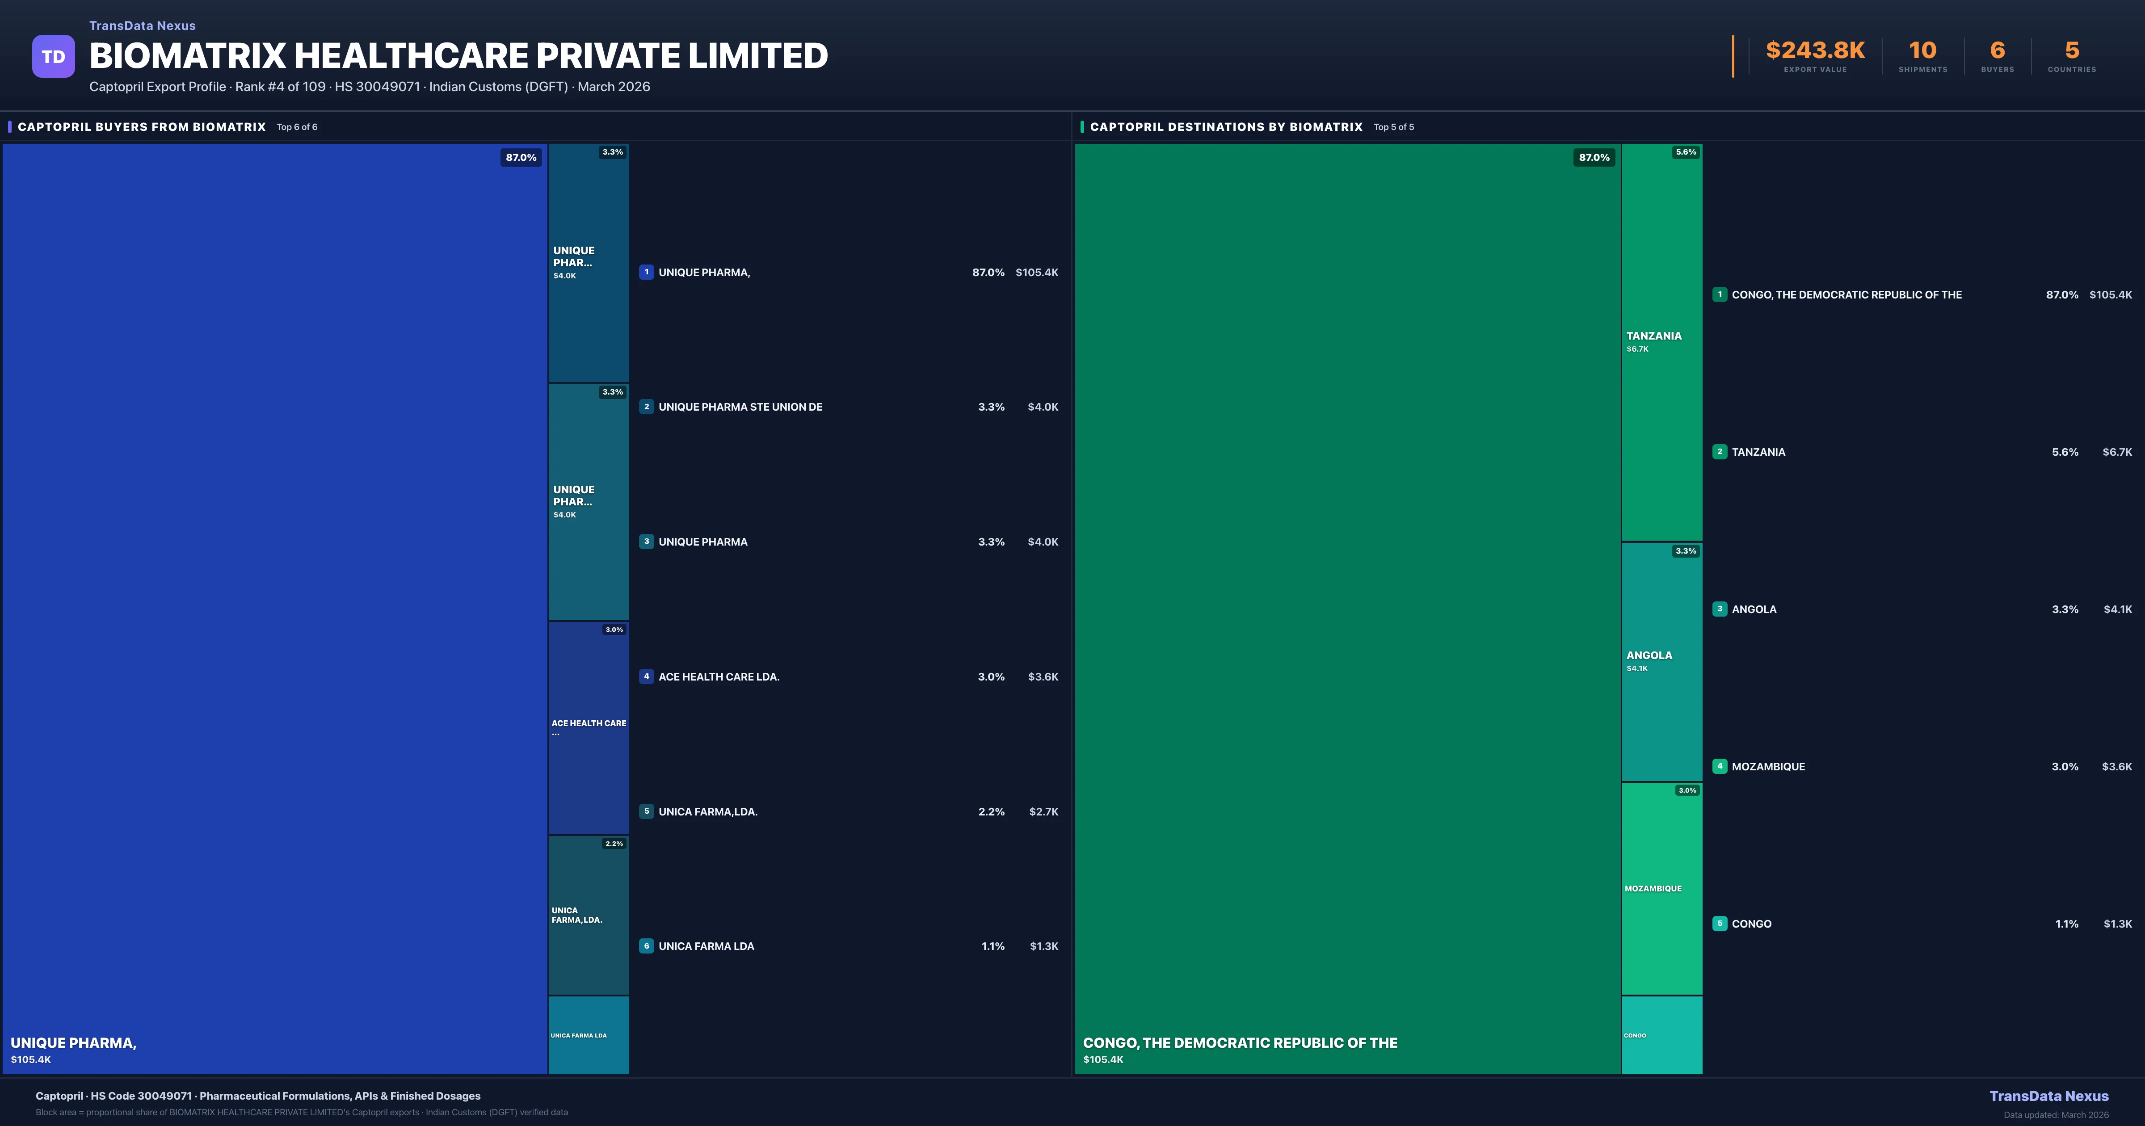Open the UNICA FARMA,LDA. list entry
Image resolution: width=2145 pixels, height=1126 pixels.
coord(708,812)
